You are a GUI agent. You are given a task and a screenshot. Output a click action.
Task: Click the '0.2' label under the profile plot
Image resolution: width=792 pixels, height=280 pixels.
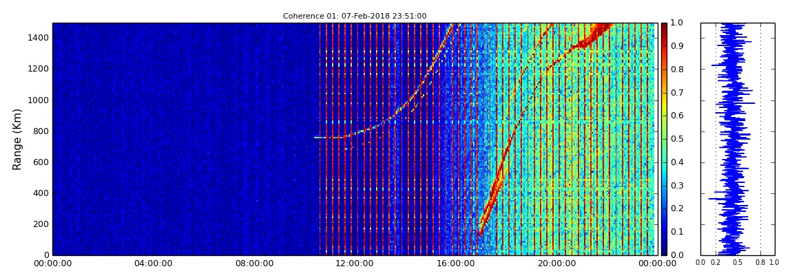point(716,263)
